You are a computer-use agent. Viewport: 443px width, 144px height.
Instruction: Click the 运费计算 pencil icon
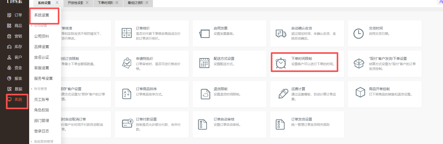pyautogui.click(x=283, y=94)
